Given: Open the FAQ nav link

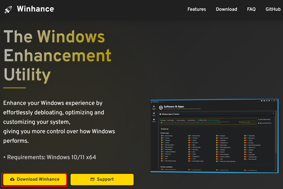Looking at the screenshot, I should [251, 9].
